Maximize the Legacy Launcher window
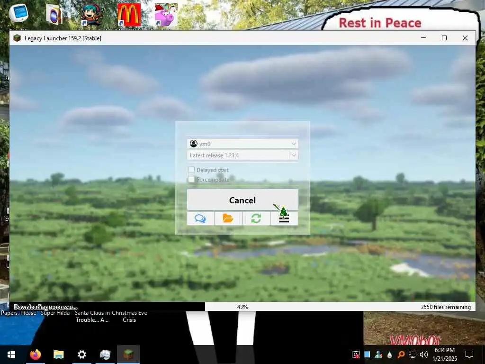The image size is (485, 364). (444, 38)
